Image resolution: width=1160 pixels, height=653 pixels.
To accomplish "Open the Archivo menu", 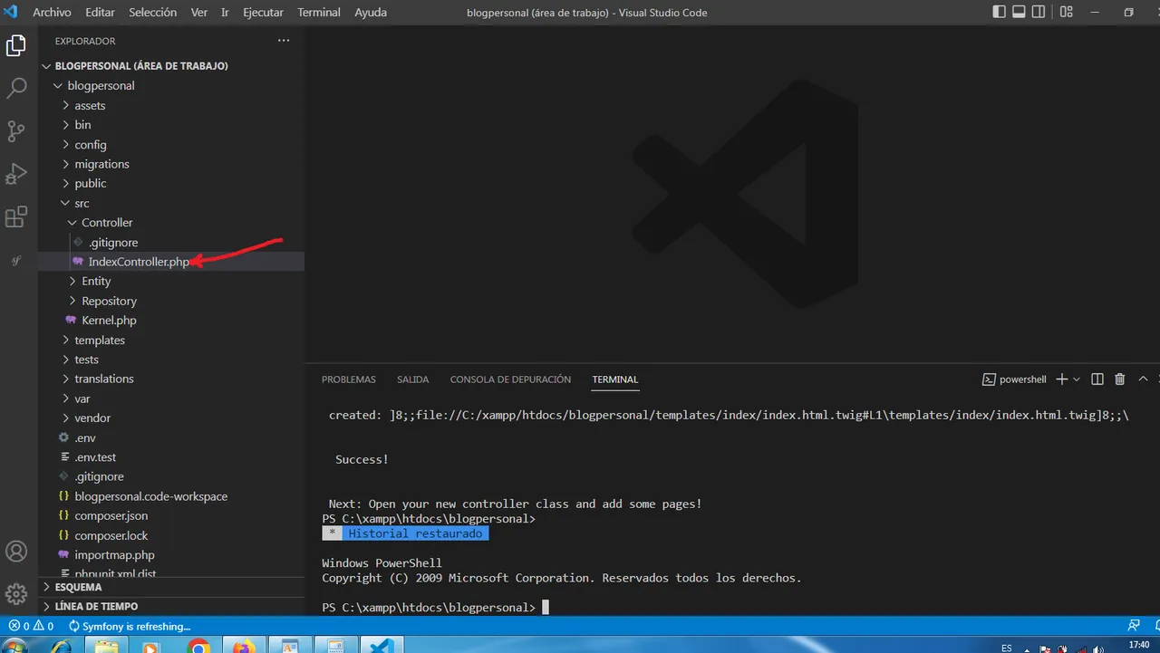I will [52, 13].
